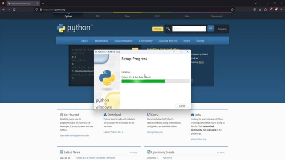The height and width of the screenshot is (160, 285).
Task: Click the Download section arrow icon
Action: pos(105,115)
